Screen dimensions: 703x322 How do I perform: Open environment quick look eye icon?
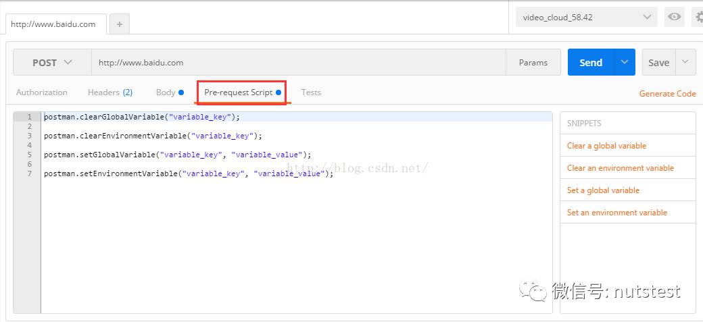675,18
